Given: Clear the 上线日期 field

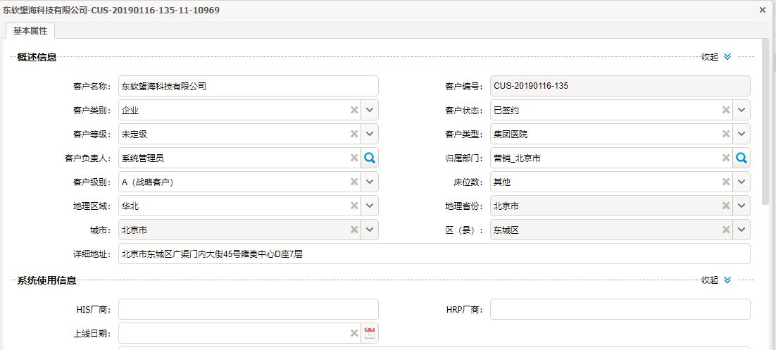Looking at the screenshot, I should 354,333.
